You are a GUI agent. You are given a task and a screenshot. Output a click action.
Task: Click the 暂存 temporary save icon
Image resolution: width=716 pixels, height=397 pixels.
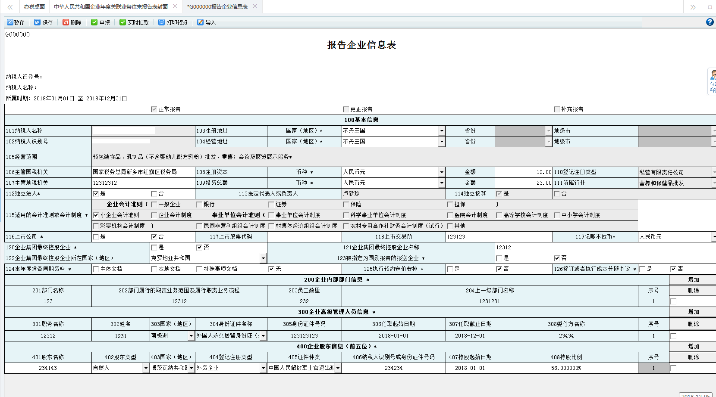click(x=16, y=22)
